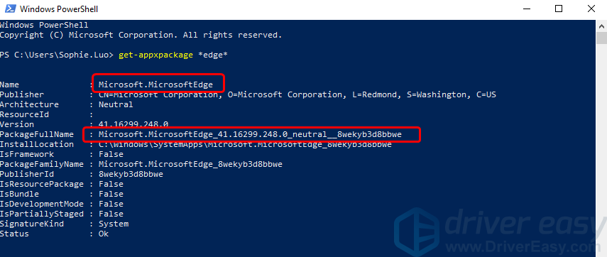Click the Version value 41.16299.248.0
Viewport: 607px width, 257px height.
[x=133, y=125]
